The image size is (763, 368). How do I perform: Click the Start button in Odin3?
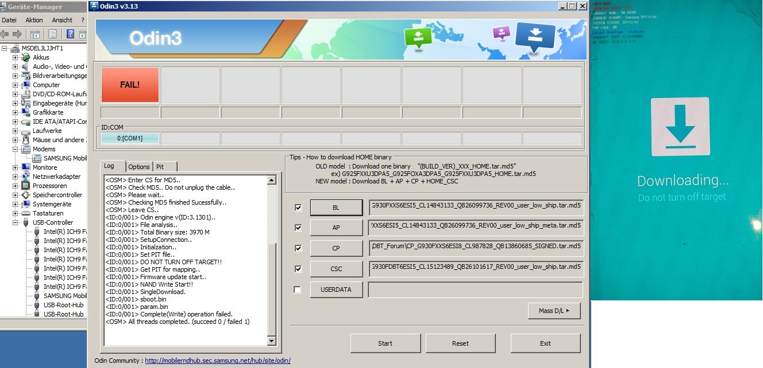(386, 343)
